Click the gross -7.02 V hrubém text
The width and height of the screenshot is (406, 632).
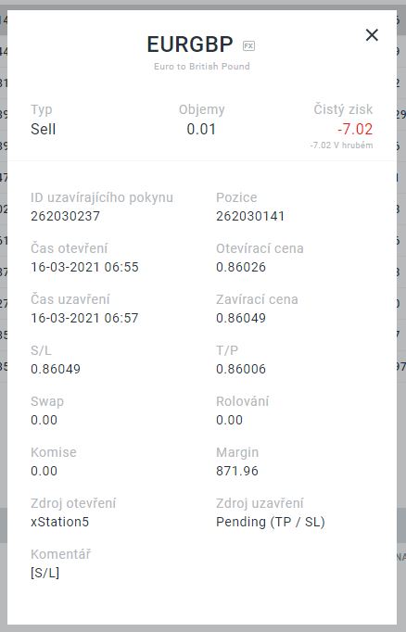click(x=341, y=145)
